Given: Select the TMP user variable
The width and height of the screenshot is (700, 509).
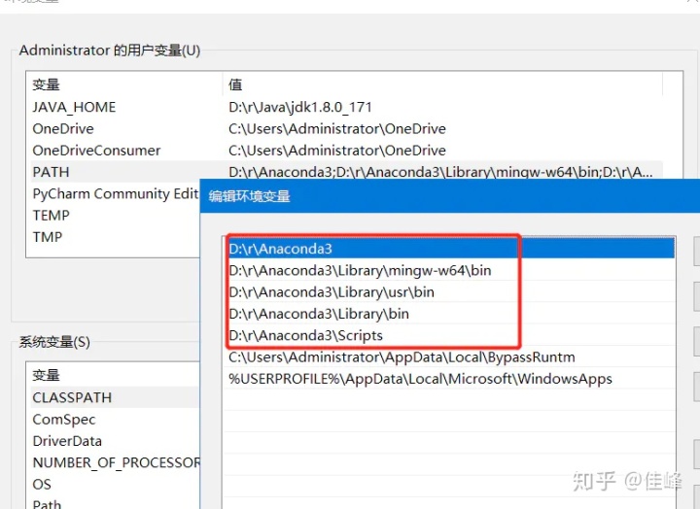Looking at the screenshot, I should tap(48, 237).
